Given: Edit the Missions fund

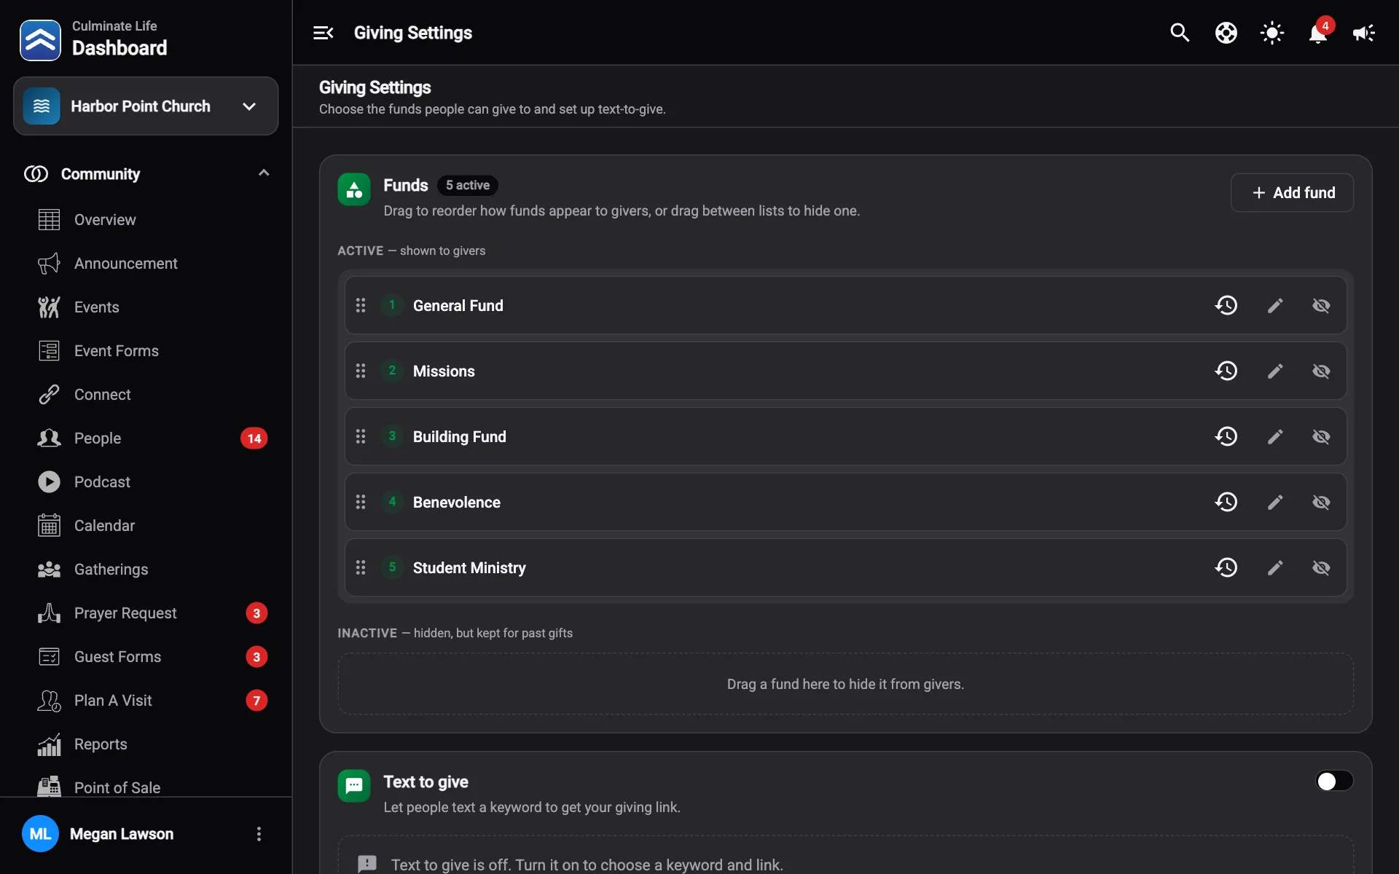Looking at the screenshot, I should click(1275, 371).
